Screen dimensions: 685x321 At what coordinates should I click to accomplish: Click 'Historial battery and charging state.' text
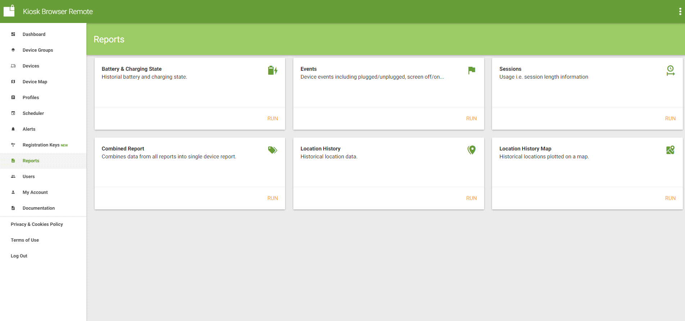pos(144,77)
